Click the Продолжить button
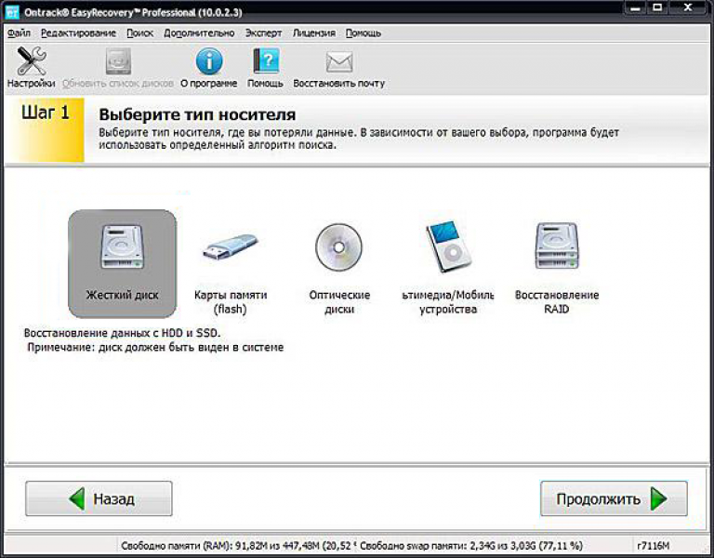Image resolution: width=714 pixels, height=558 pixels. (x=614, y=498)
